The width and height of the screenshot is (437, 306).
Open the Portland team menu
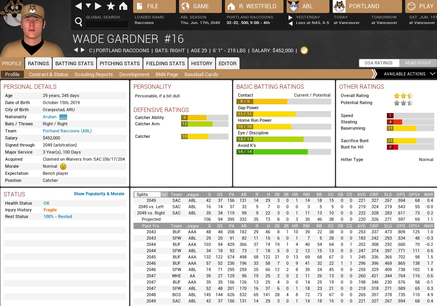click(x=367, y=6)
